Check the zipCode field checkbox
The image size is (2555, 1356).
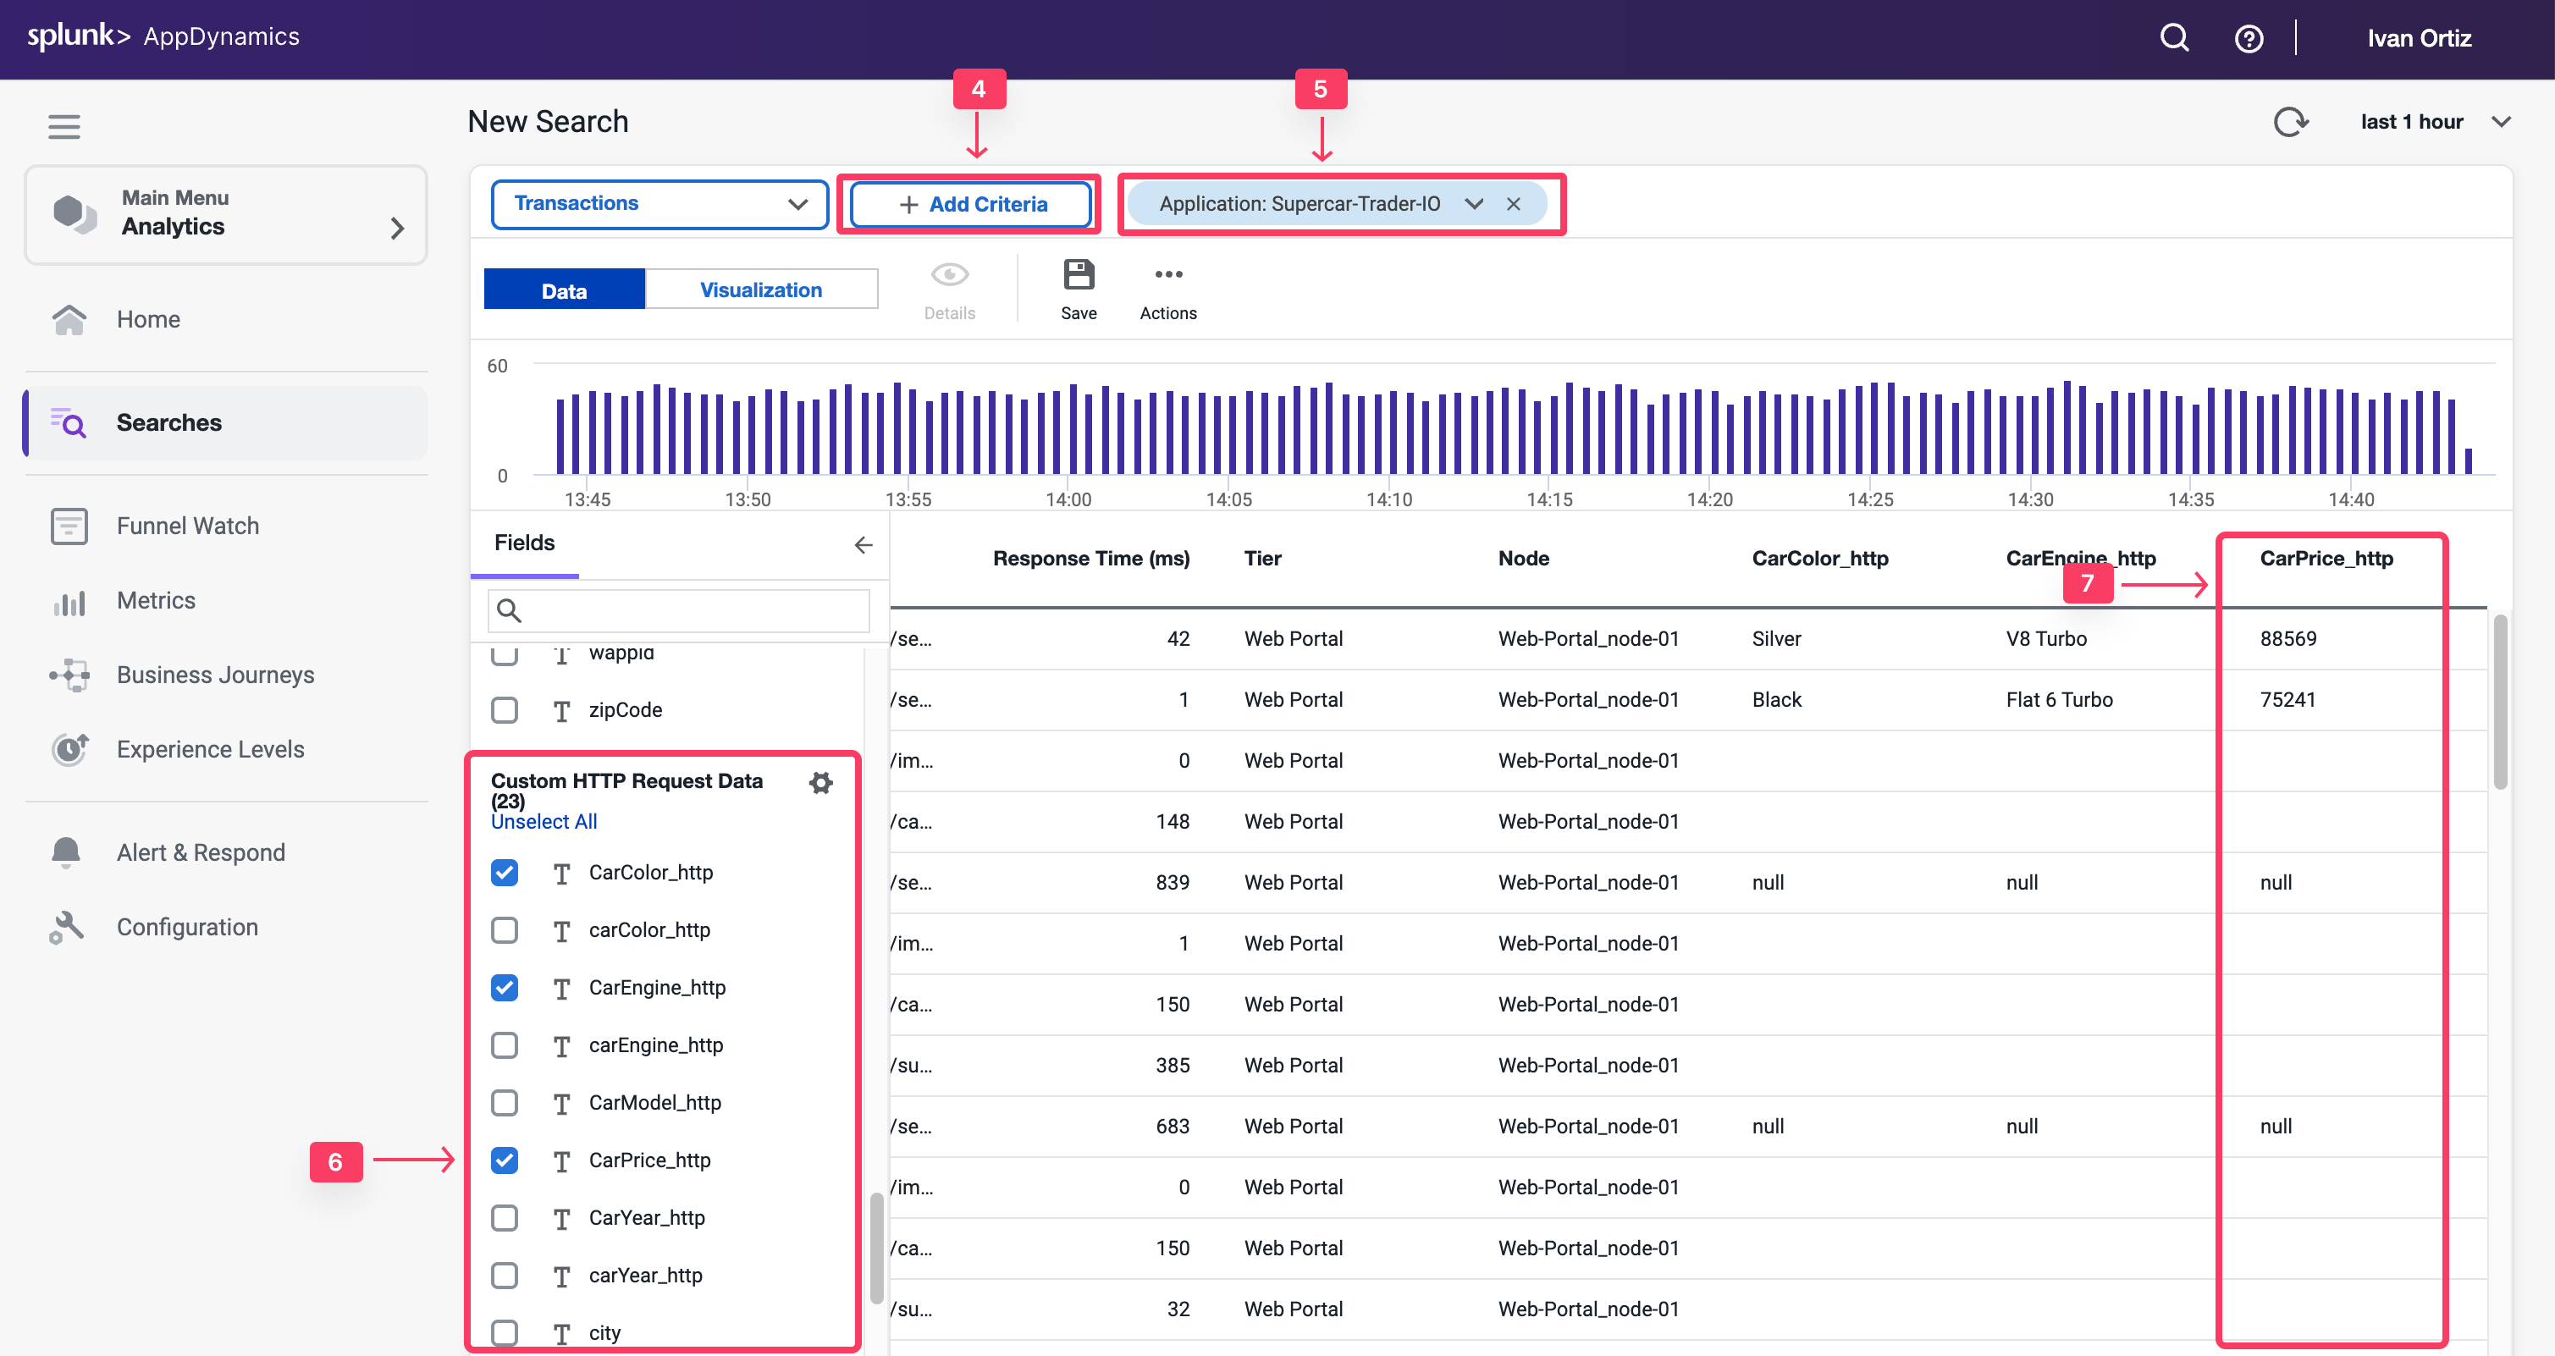[x=505, y=709]
